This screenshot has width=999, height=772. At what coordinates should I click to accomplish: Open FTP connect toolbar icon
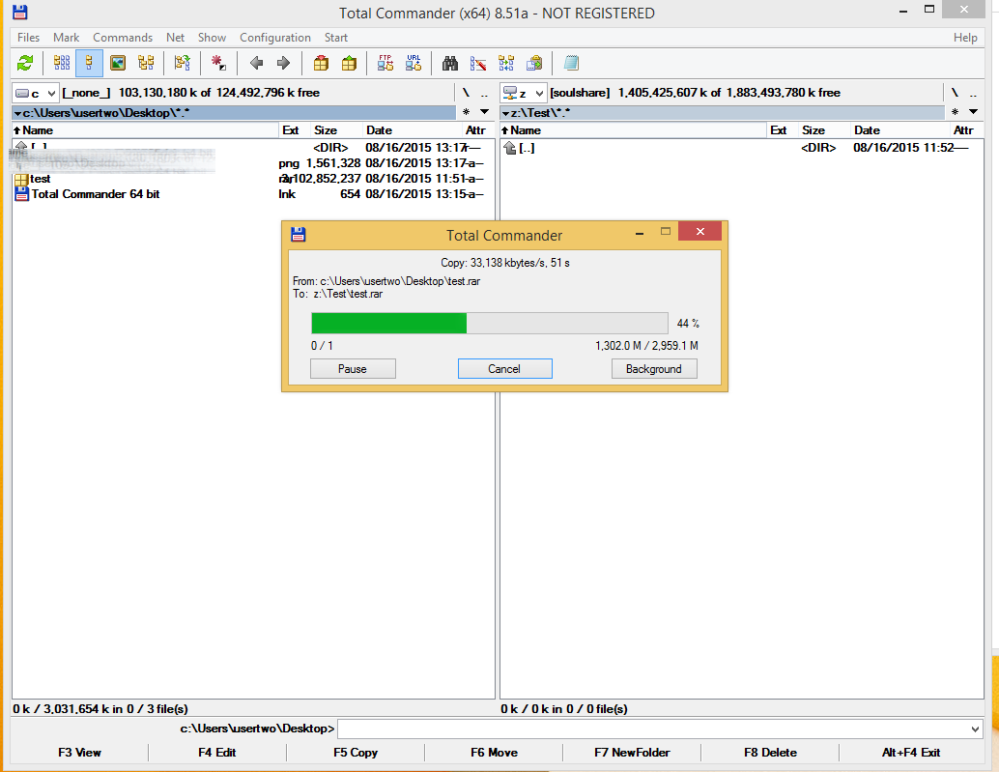[x=385, y=63]
